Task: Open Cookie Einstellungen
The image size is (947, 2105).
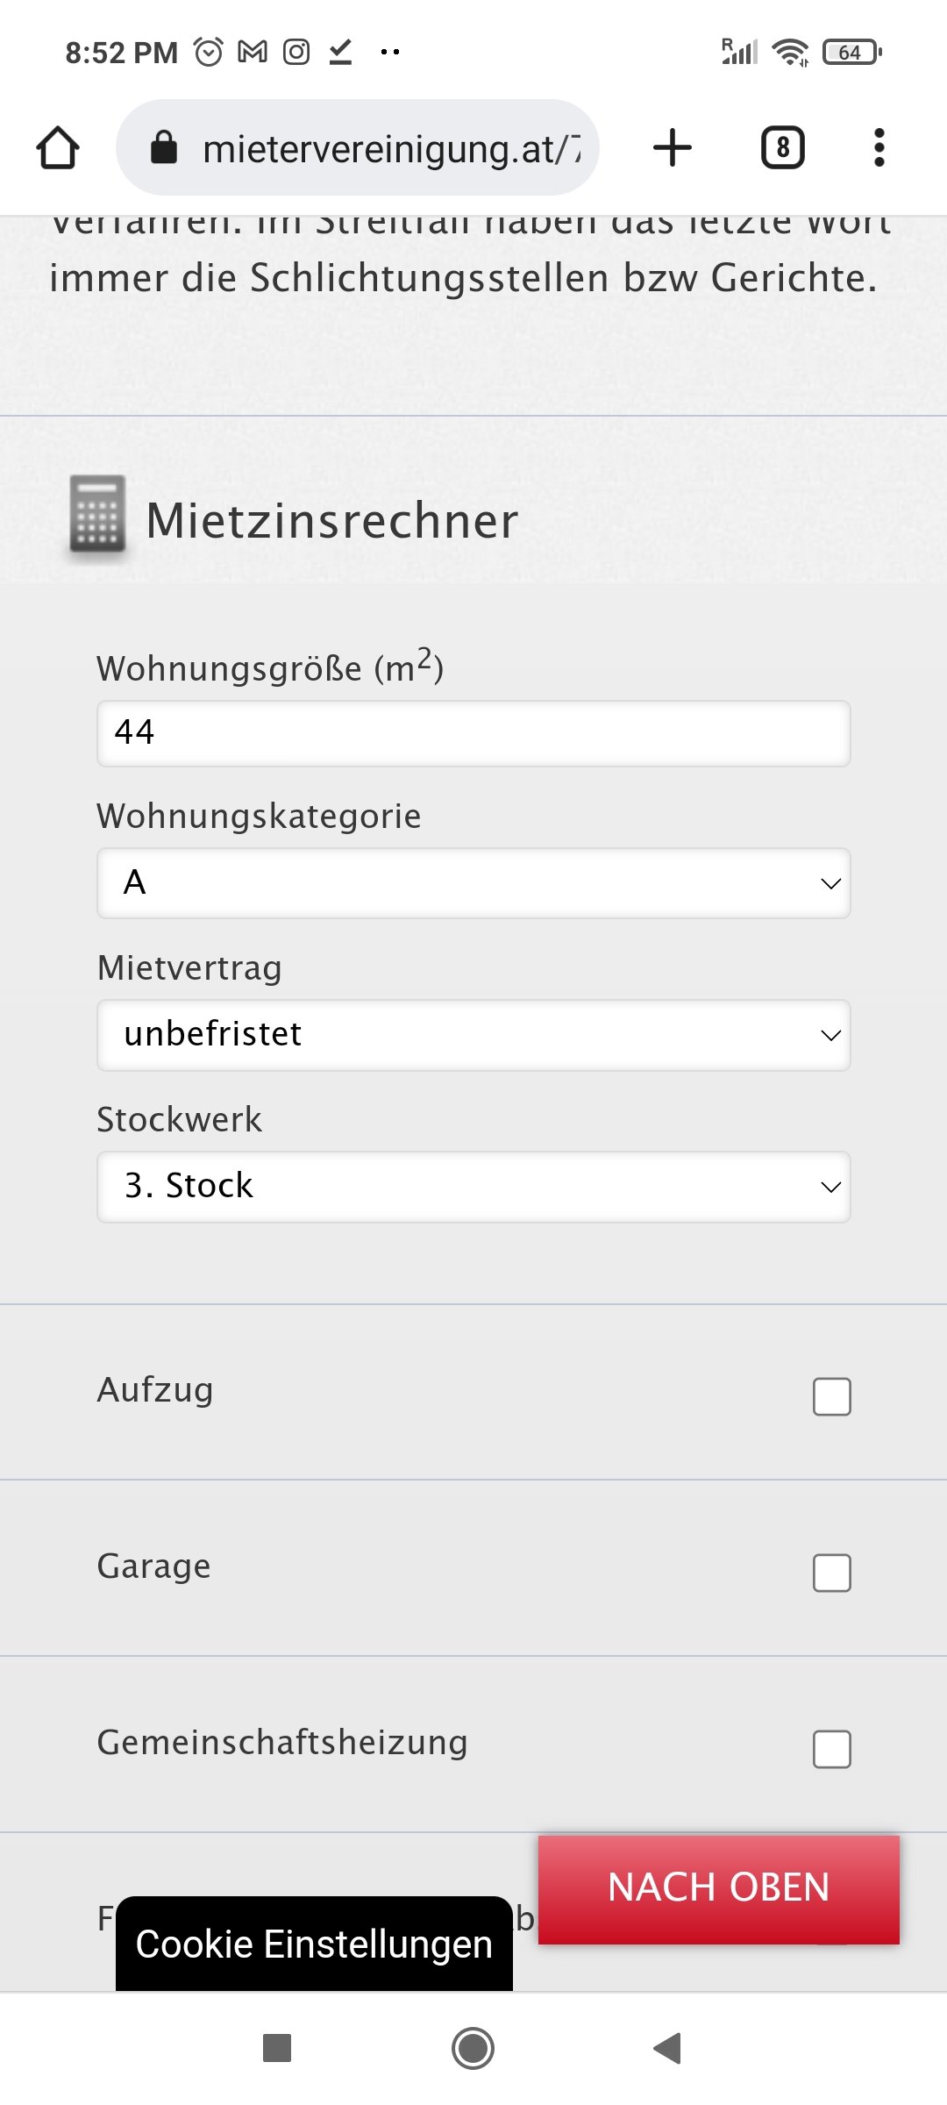Action: (314, 1944)
